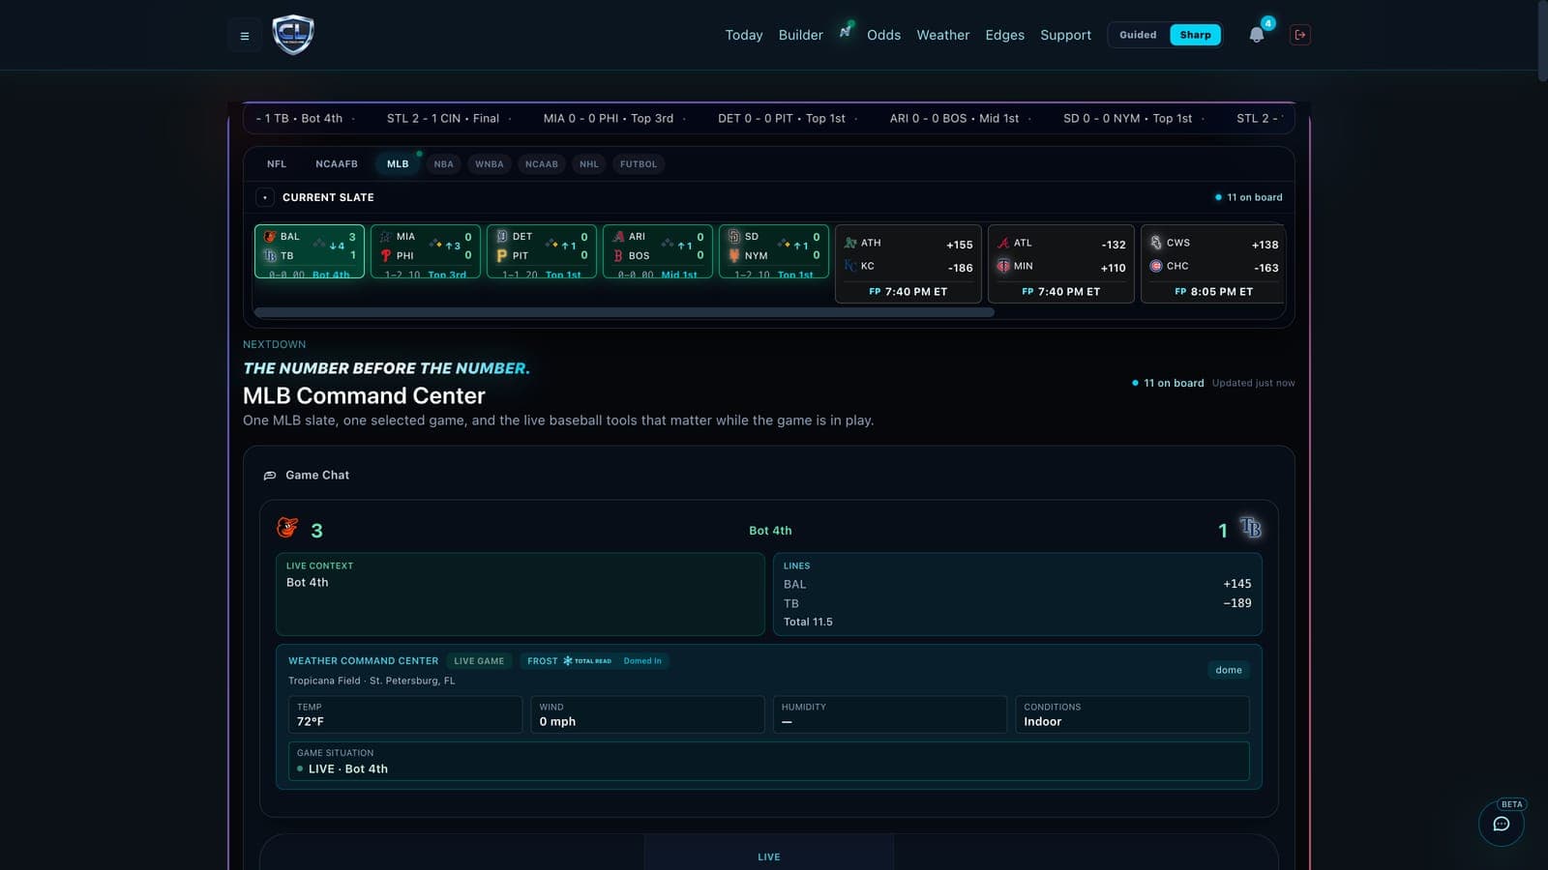This screenshot has height=870, width=1548.
Task: Select the SD vs NYM game card
Action: (774, 251)
